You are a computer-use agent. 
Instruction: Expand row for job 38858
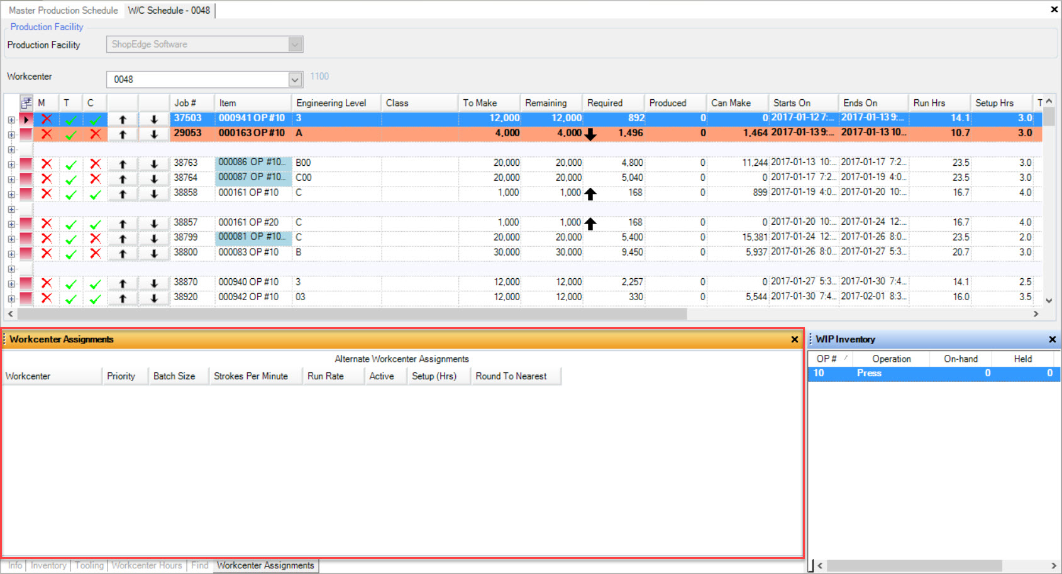click(11, 195)
